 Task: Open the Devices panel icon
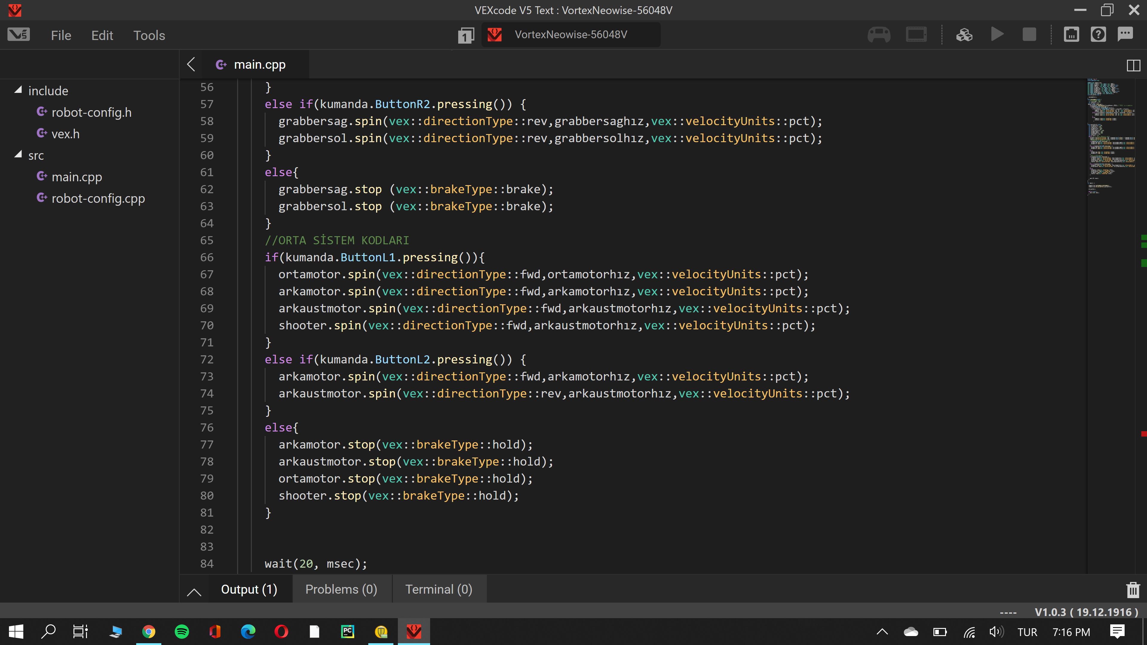tap(1071, 35)
